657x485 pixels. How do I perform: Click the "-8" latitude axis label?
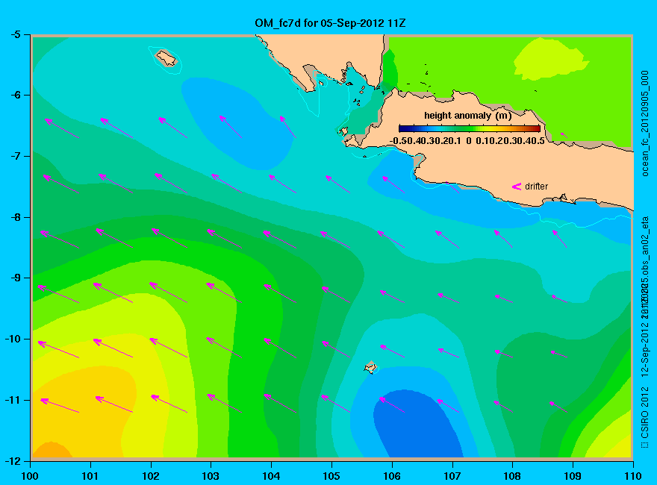(x=15, y=217)
